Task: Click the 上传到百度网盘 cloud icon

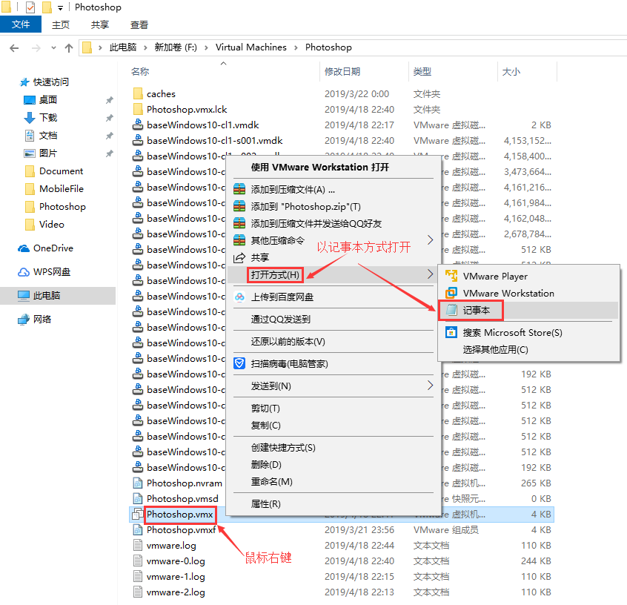Action: tap(239, 297)
